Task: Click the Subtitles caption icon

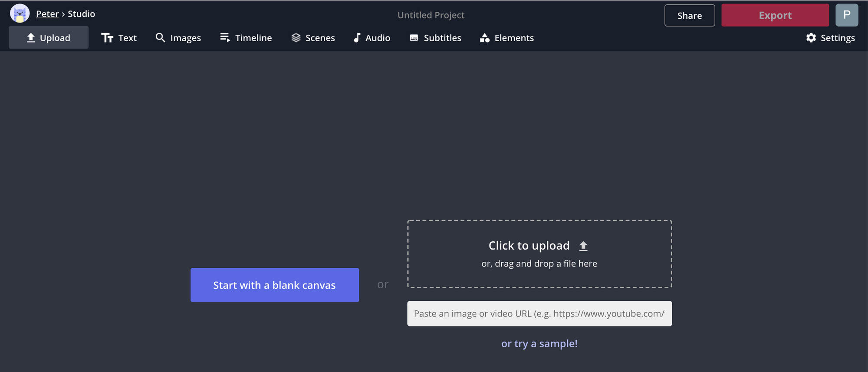Action: pos(414,38)
